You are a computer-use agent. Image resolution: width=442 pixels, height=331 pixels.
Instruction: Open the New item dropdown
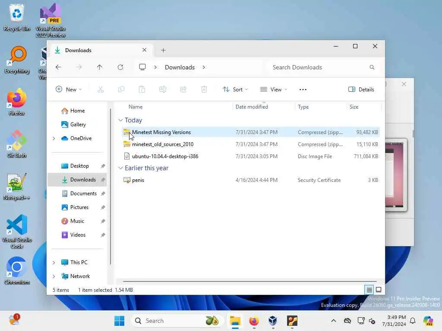pyautogui.click(x=69, y=90)
